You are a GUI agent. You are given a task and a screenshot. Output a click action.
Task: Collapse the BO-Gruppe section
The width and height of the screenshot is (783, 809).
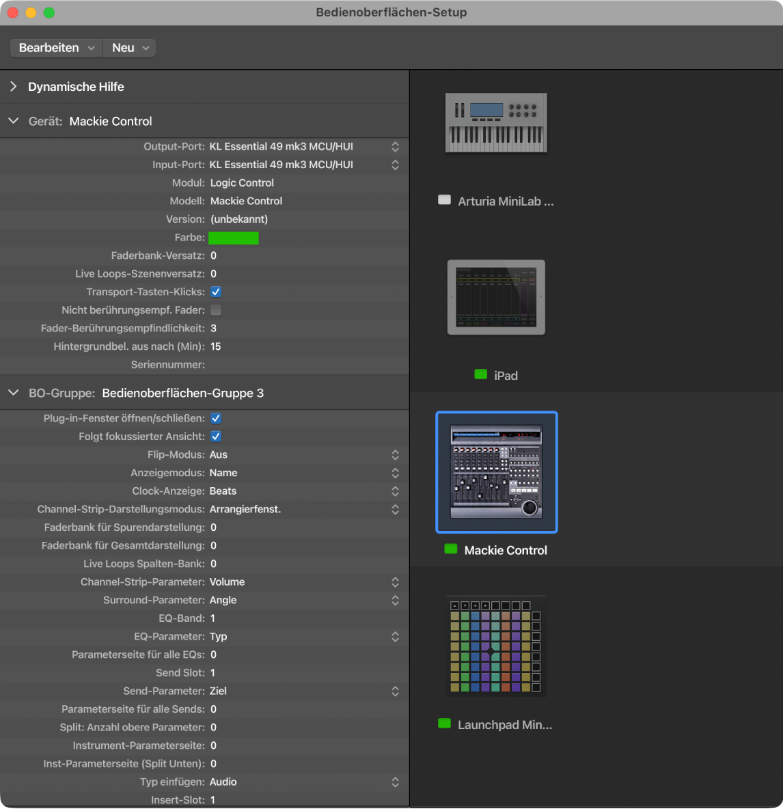14,393
